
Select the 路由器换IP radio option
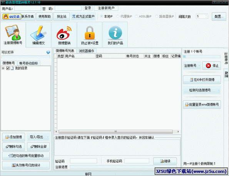click(x=157, y=17)
